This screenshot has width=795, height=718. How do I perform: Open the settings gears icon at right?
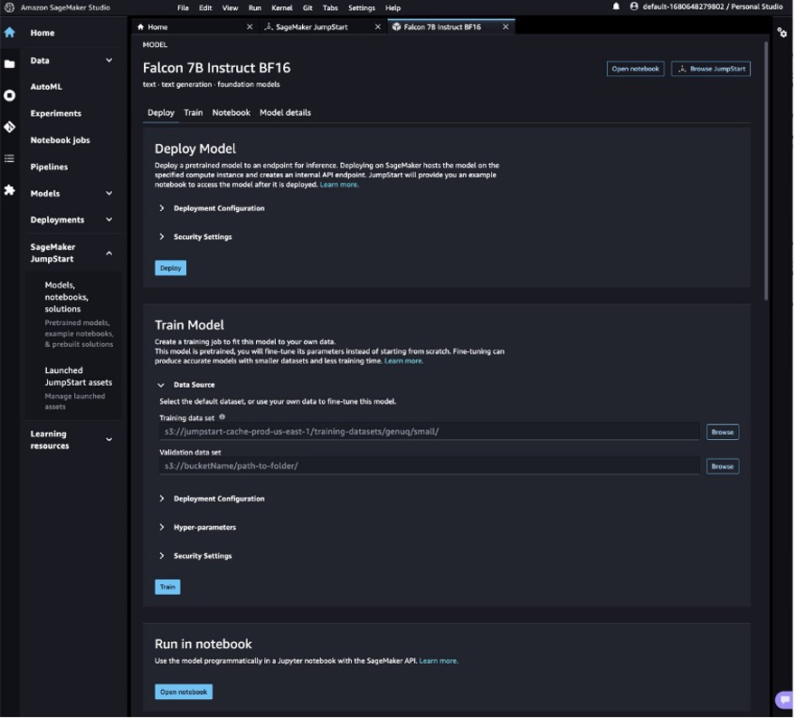(x=782, y=33)
